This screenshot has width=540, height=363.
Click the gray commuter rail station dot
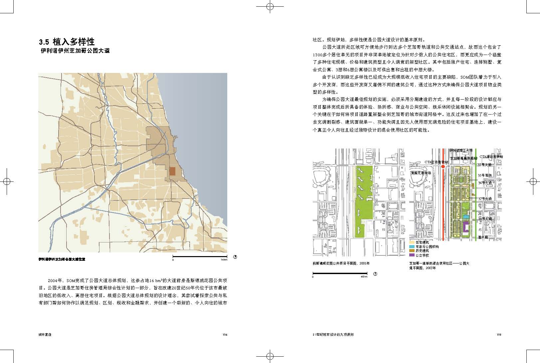click(x=449, y=166)
